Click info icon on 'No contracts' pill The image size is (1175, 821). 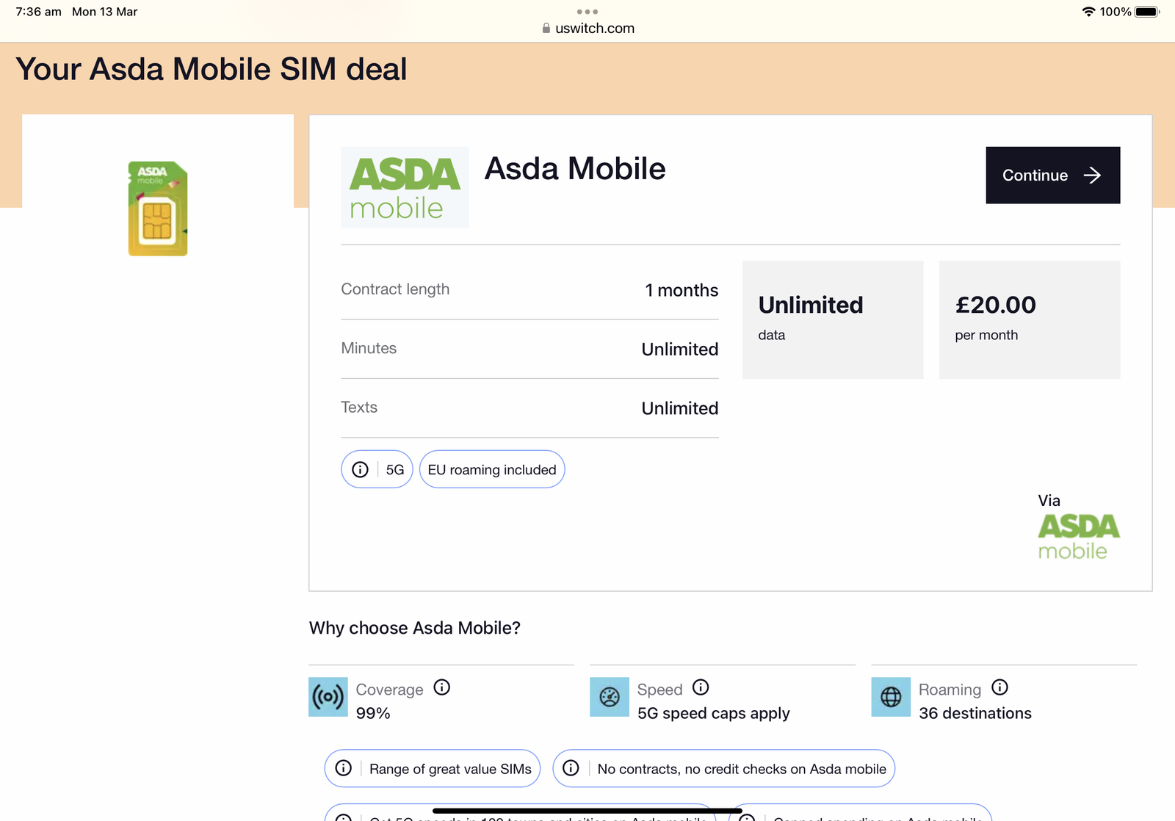(571, 768)
